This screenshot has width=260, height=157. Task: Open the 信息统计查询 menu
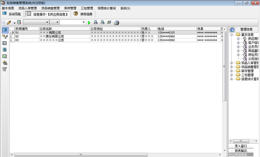(x=107, y=8)
